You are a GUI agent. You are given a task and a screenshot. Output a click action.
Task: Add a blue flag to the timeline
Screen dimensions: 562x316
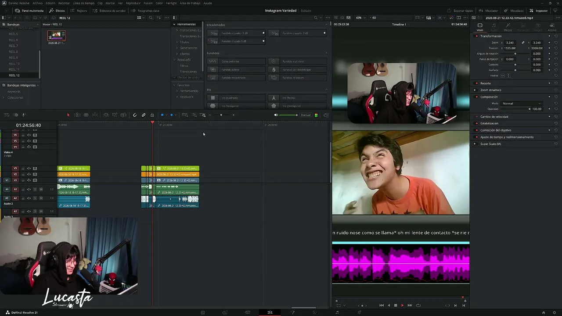click(x=162, y=115)
